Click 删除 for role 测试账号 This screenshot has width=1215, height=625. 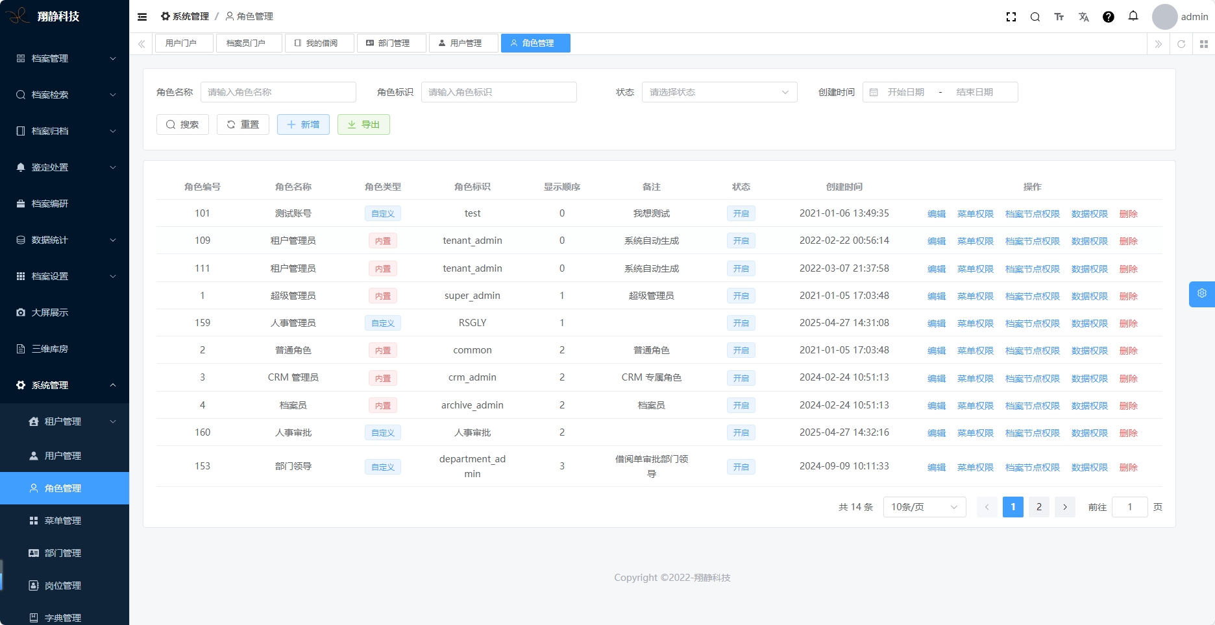click(x=1128, y=214)
